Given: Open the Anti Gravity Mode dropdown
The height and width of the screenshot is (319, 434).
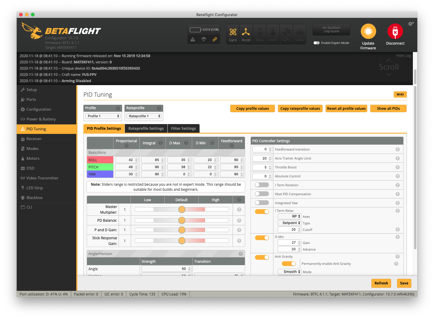Looking at the screenshot, I should (x=290, y=272).
